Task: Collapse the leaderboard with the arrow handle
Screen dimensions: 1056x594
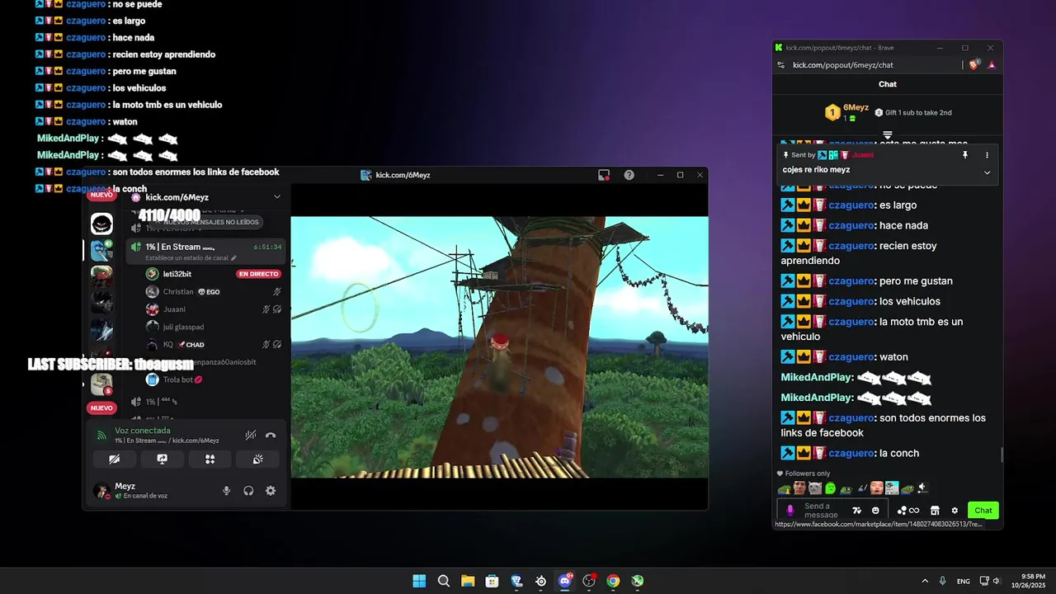Action: pyautogui.click(x=888, y=134)
